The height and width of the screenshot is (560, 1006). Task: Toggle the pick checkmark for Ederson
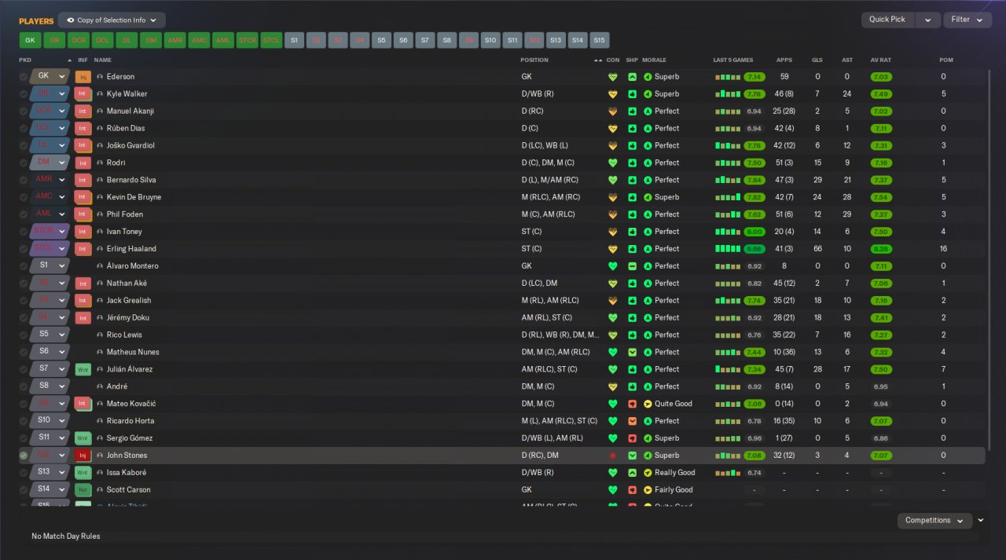point(24,77)
